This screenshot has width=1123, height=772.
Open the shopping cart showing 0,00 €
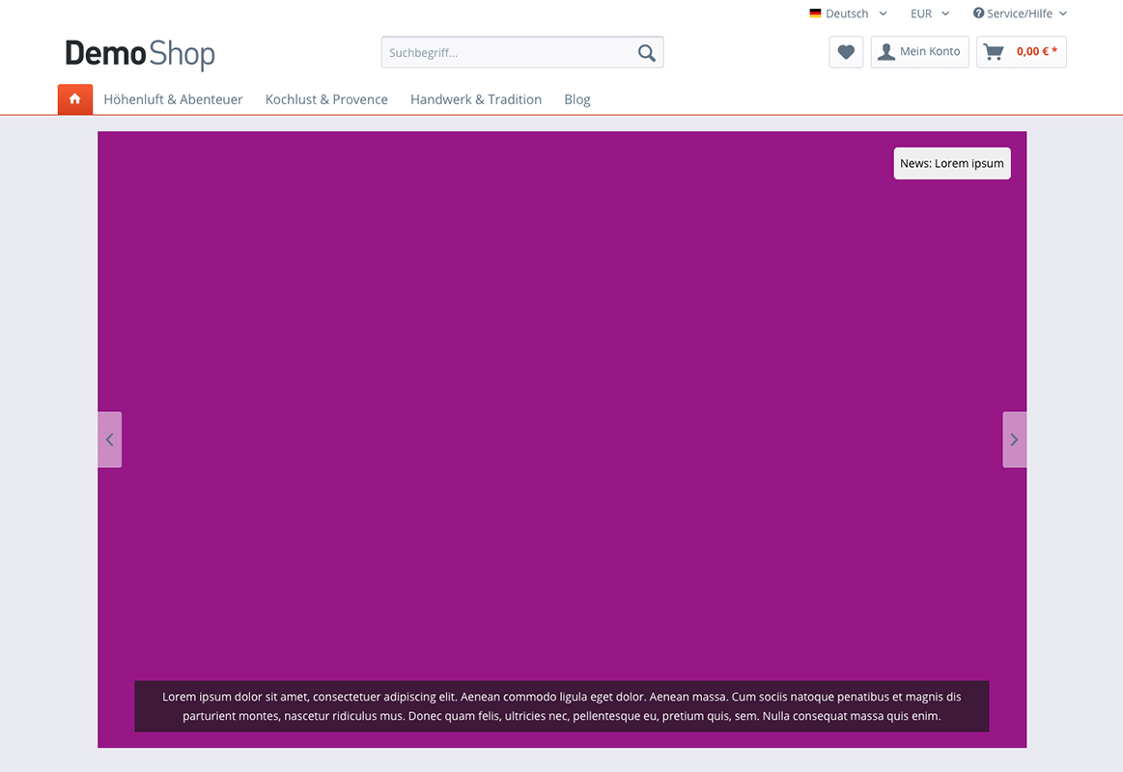(1022, 52)
